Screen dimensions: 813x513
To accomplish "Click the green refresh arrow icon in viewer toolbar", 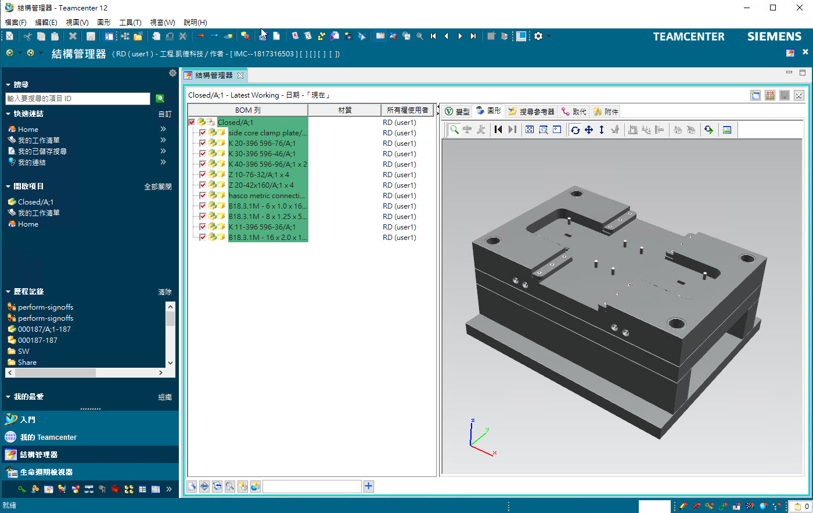I will pyautogui.click(x=708, y=130).
